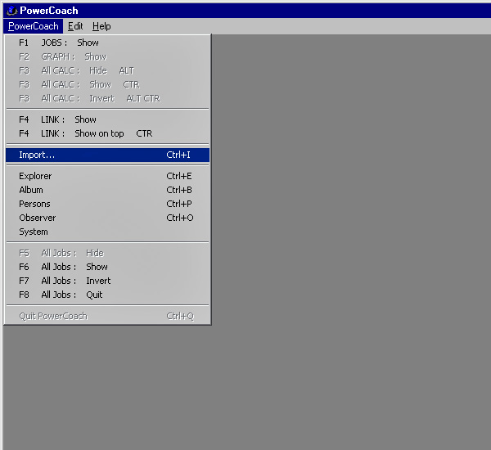Open the PowerCoach menu in menu bar
Screen dimensions: 491x450
pyautogui.click(x=34, y=26)
